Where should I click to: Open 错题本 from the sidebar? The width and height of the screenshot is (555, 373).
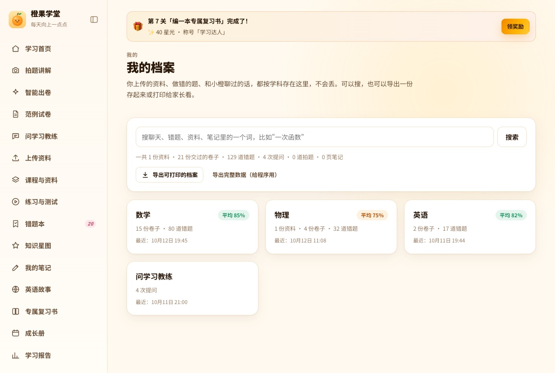coord(54,224)
